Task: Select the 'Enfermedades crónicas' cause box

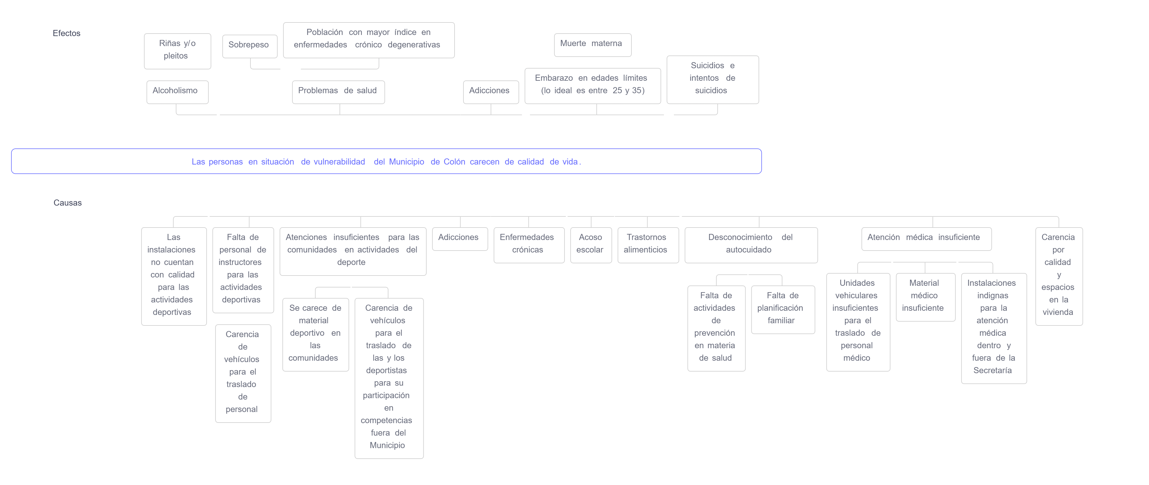Action: pos(529,245)
